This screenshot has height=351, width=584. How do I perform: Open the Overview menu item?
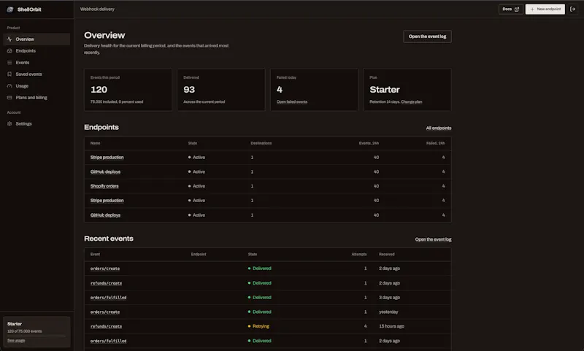36,39
